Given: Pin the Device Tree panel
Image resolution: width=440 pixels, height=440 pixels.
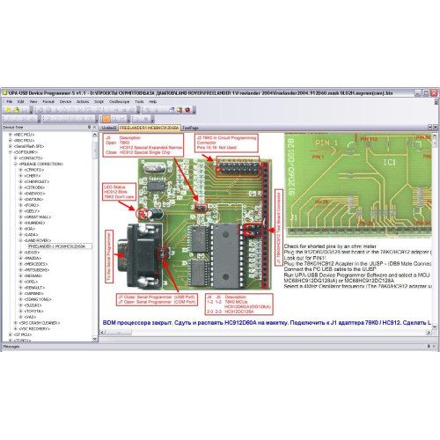Looking at the screenshot, I should tap(89, 127).
